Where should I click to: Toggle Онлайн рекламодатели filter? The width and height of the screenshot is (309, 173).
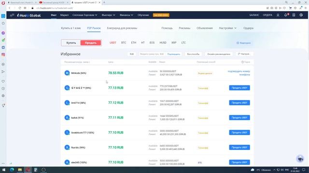[x=219, y=54]
